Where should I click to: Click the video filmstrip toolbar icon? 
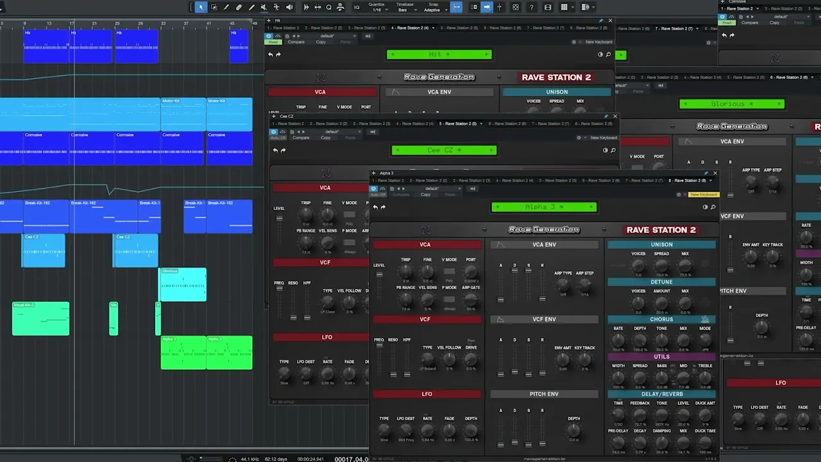(x=548, y=7)
